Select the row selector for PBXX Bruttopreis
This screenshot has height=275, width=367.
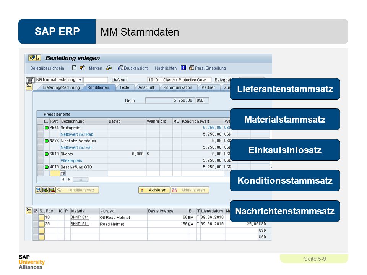40,128
